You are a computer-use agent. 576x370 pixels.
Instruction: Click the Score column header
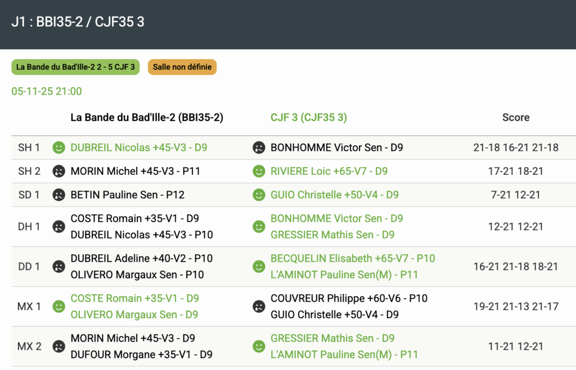click(x=516, y=118)
